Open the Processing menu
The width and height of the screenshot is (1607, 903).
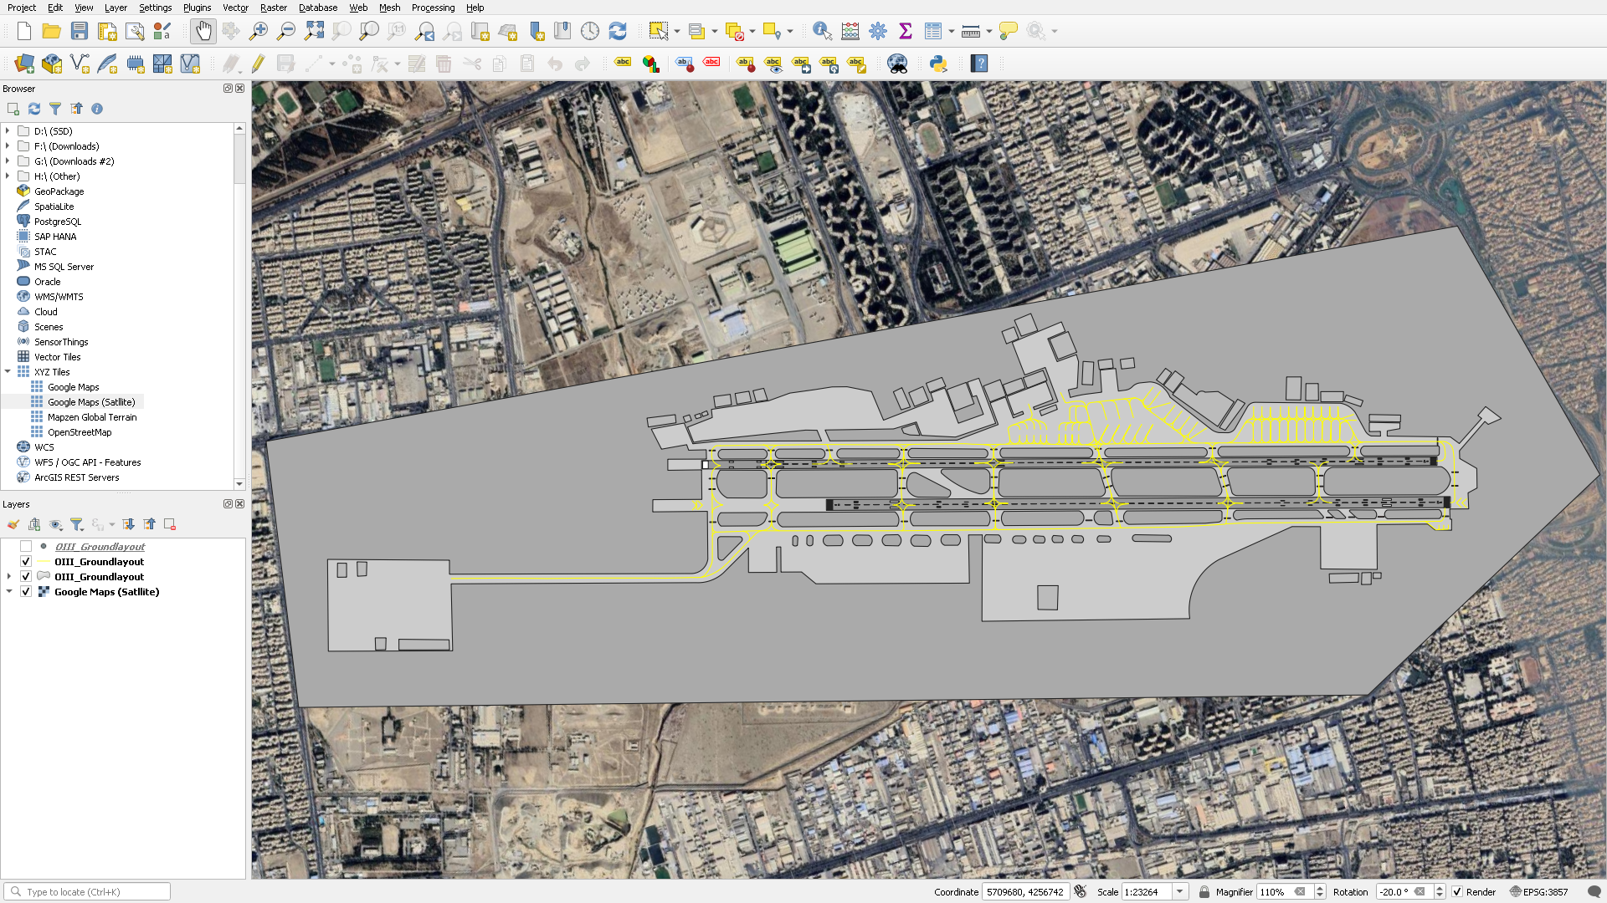point(433,8)
